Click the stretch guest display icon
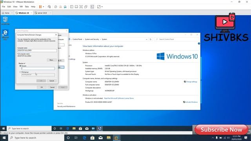 99,7
